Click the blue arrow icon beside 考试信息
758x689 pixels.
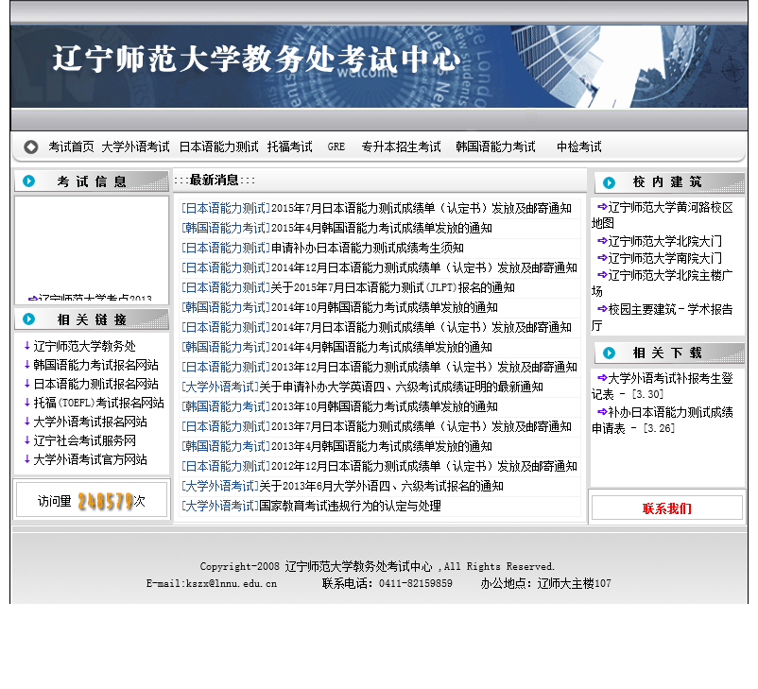pos(29,181)
